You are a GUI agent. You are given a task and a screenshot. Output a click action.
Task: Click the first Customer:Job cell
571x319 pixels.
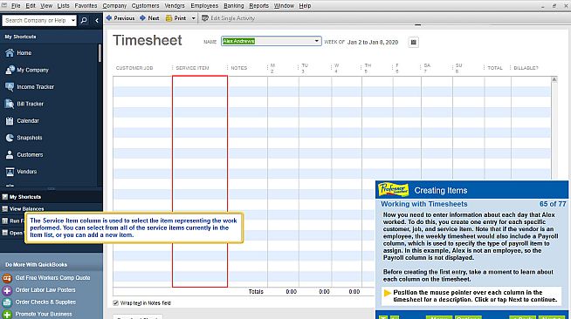[142, 81]
